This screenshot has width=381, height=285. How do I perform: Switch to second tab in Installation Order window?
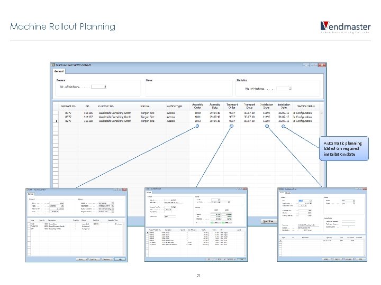tap(288, 193)
